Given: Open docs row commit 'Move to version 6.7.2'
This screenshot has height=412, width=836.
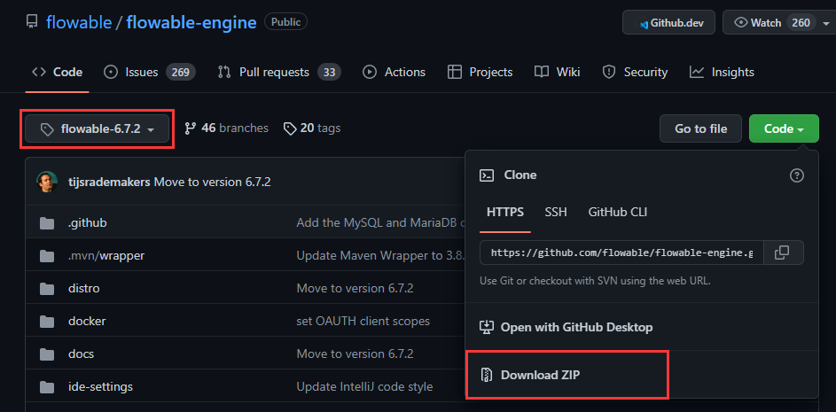Looking at the screenshot, I should click(355, 354).
